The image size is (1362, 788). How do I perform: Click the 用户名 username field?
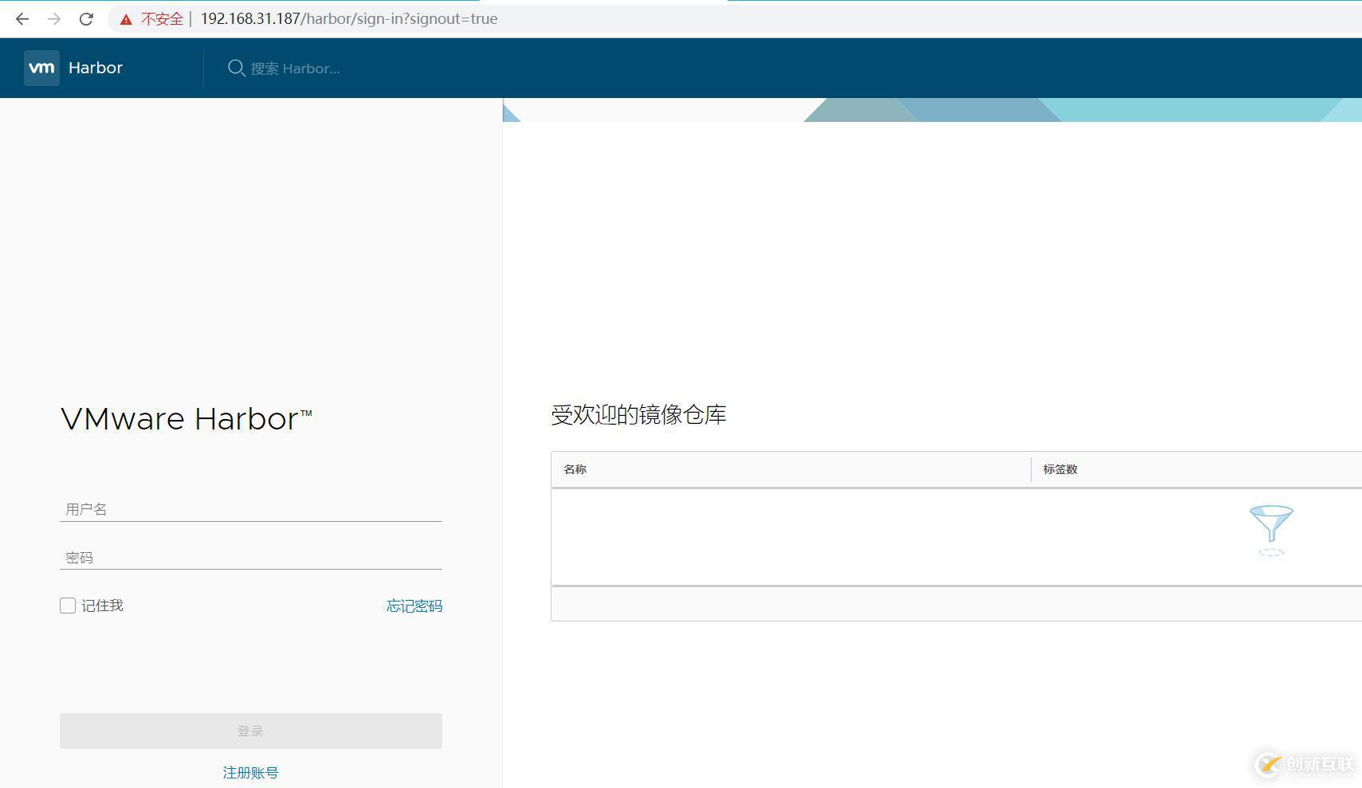(x=250, y=508)
